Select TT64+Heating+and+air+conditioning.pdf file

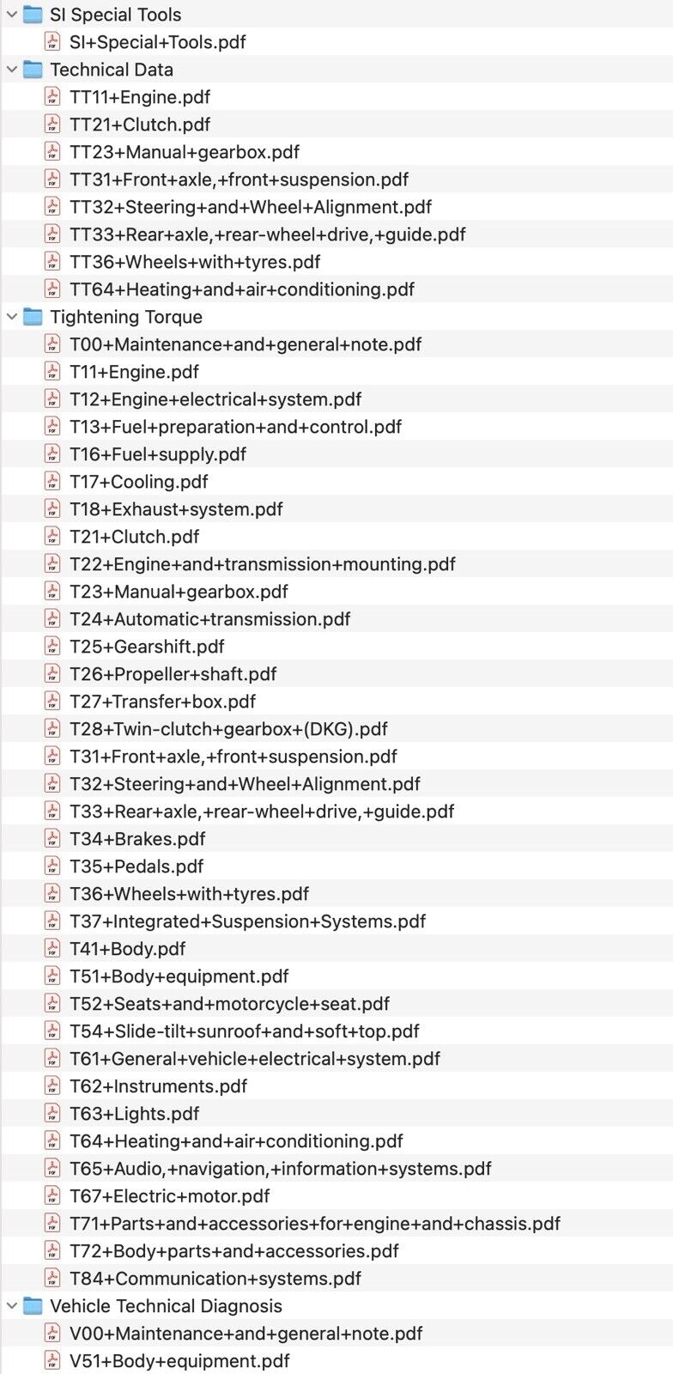[x=242, y=289]
